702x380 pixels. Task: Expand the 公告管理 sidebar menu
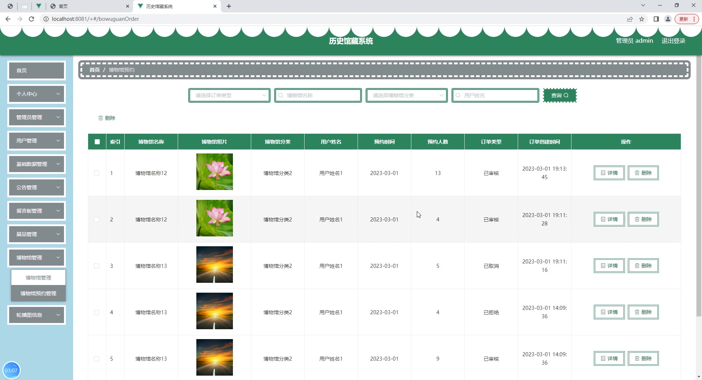(x=37, y=187)
